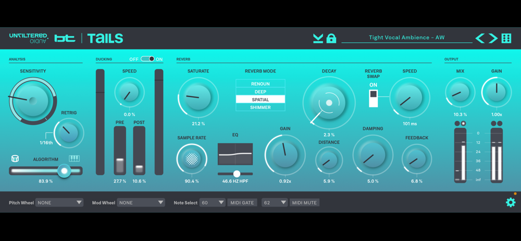Click the 5.0 % damping value
Image resolution: width=521 pixels, height=241 pixels.
tap(373, 182)
